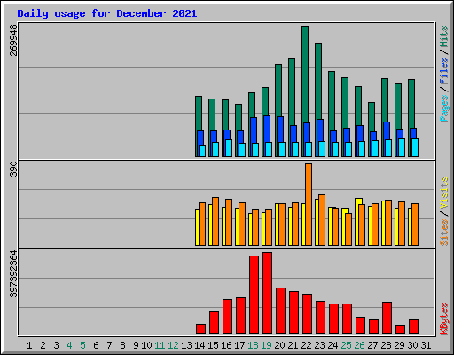Click day label 6 on the x-axis
Screen dimensions: 454x355
click(96, 345)
